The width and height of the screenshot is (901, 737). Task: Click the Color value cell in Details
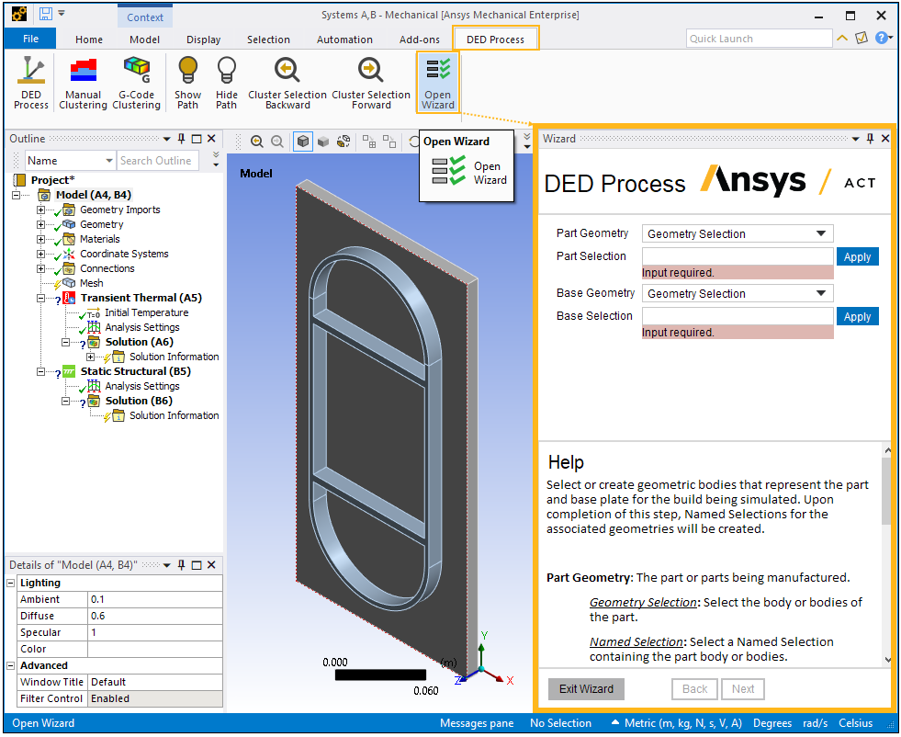154,649
